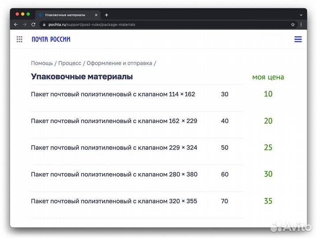Open the services grid icon
Viewport: 317px width, 238px height.
[x=19, y=39]
